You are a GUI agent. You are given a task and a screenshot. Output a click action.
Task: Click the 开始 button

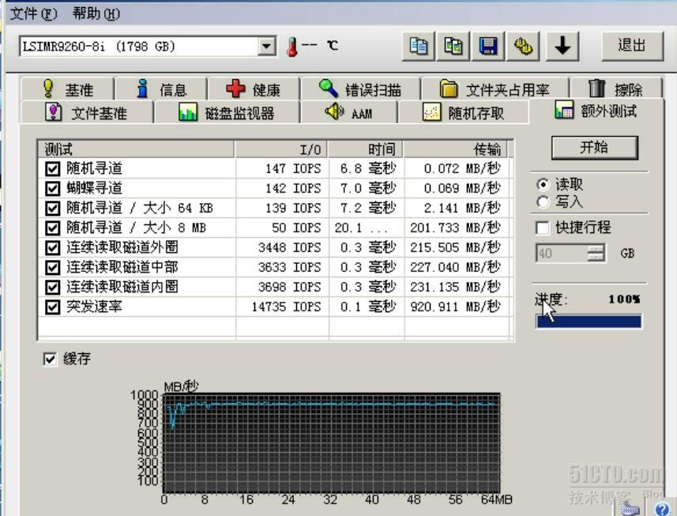[x=595, y=148]
